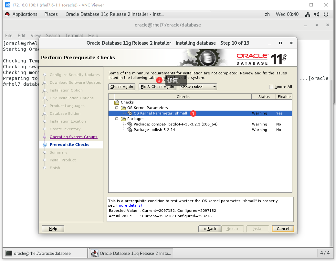Minimize the terminal window
This screenshot has height=261, width=336.
(x=306, y=25)
